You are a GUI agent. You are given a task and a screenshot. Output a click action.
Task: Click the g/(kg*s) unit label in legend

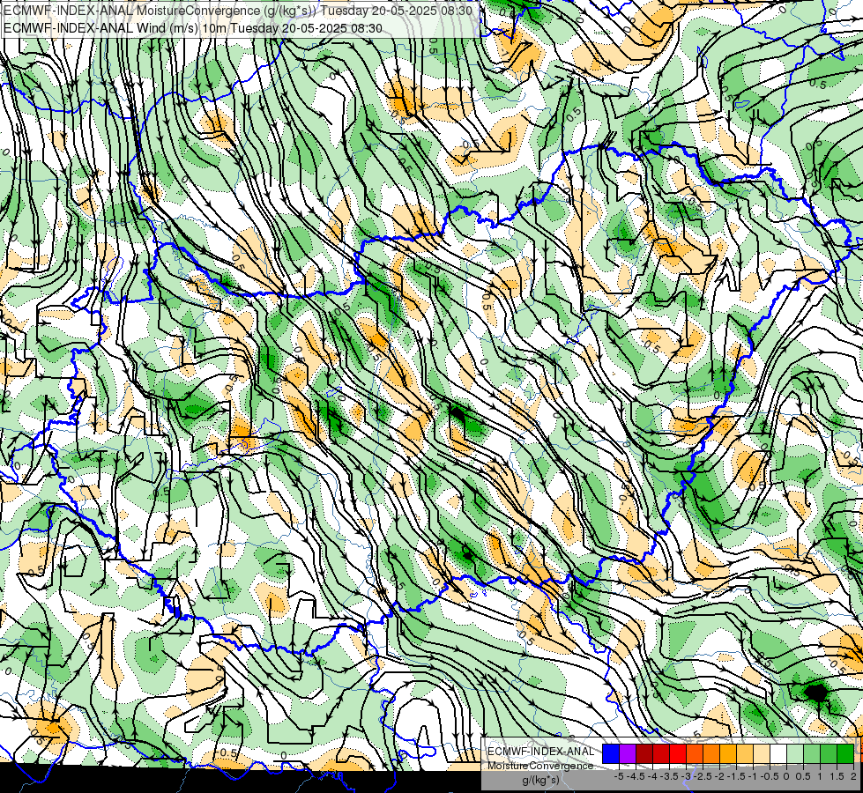point(540,780)
